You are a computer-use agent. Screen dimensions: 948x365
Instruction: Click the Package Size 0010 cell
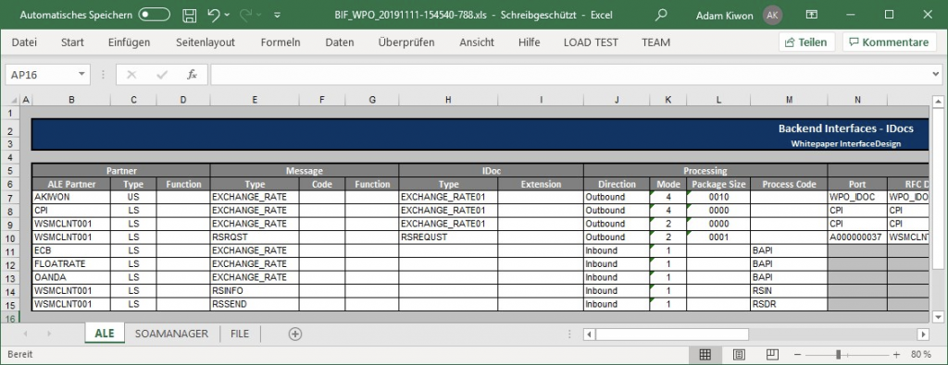click(x=718, y=198)
